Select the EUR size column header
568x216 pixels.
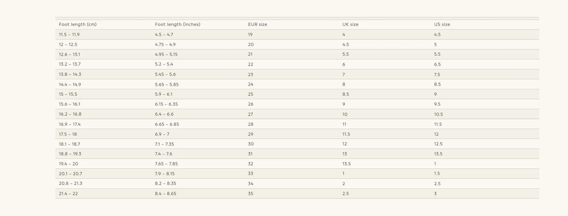pos(257,25)
